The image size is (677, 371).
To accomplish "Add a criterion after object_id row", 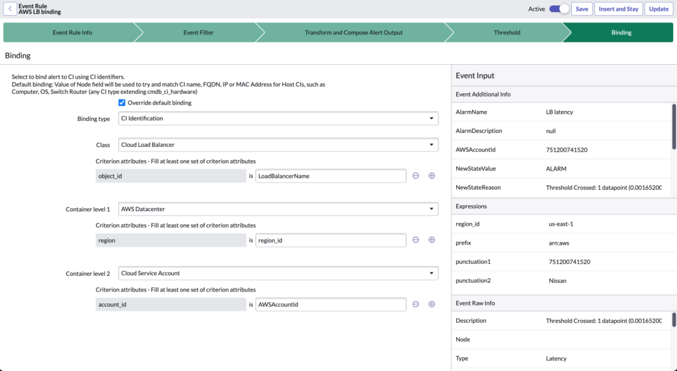I will click(432, 176).
